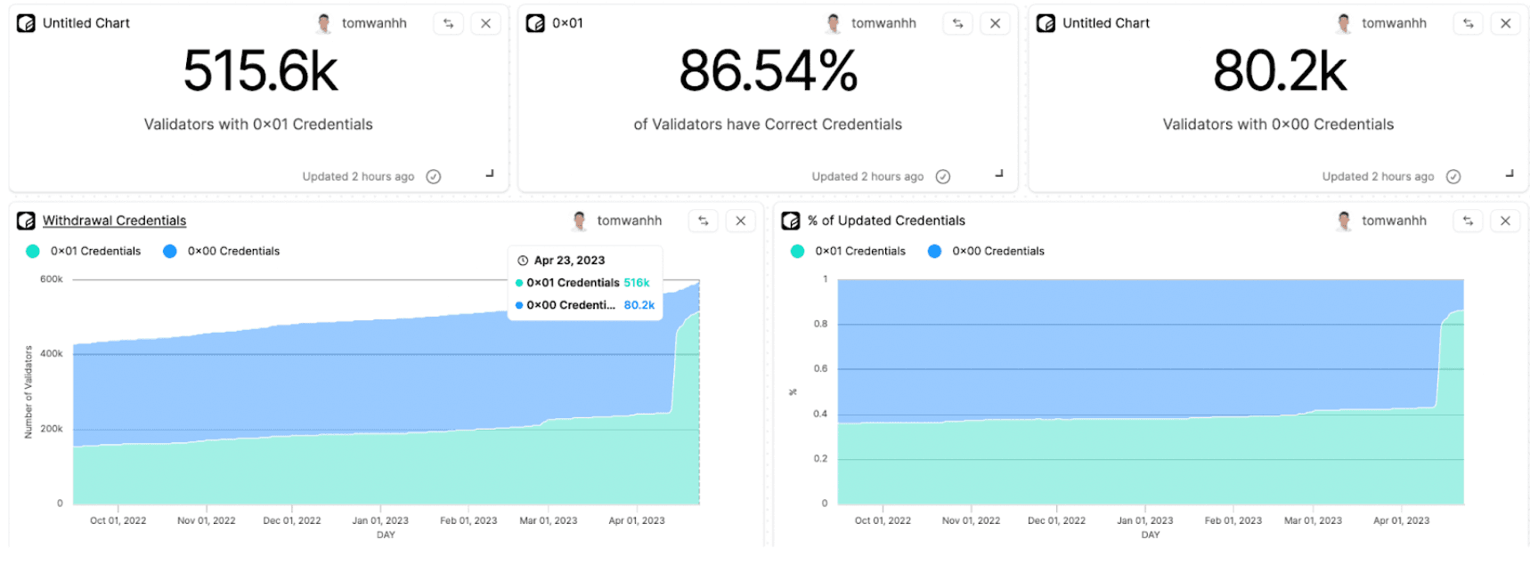This screenshot has height=564, width=1530.
Task: Click the updated checkmark icon on 86.54% card
Action: [943, 177]
